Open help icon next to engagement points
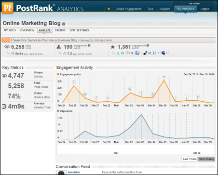The image size is (218, 175). pos(148,45)
